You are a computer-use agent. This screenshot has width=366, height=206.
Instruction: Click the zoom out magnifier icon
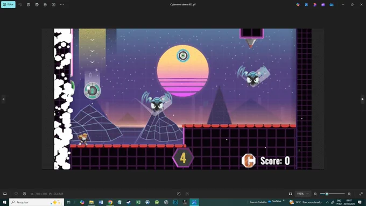pyautogui.click(x=315, y=194)
